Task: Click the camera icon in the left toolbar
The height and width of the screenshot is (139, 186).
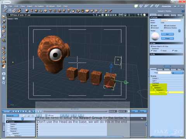Action: pyautogui.click(x=4, y=74)
